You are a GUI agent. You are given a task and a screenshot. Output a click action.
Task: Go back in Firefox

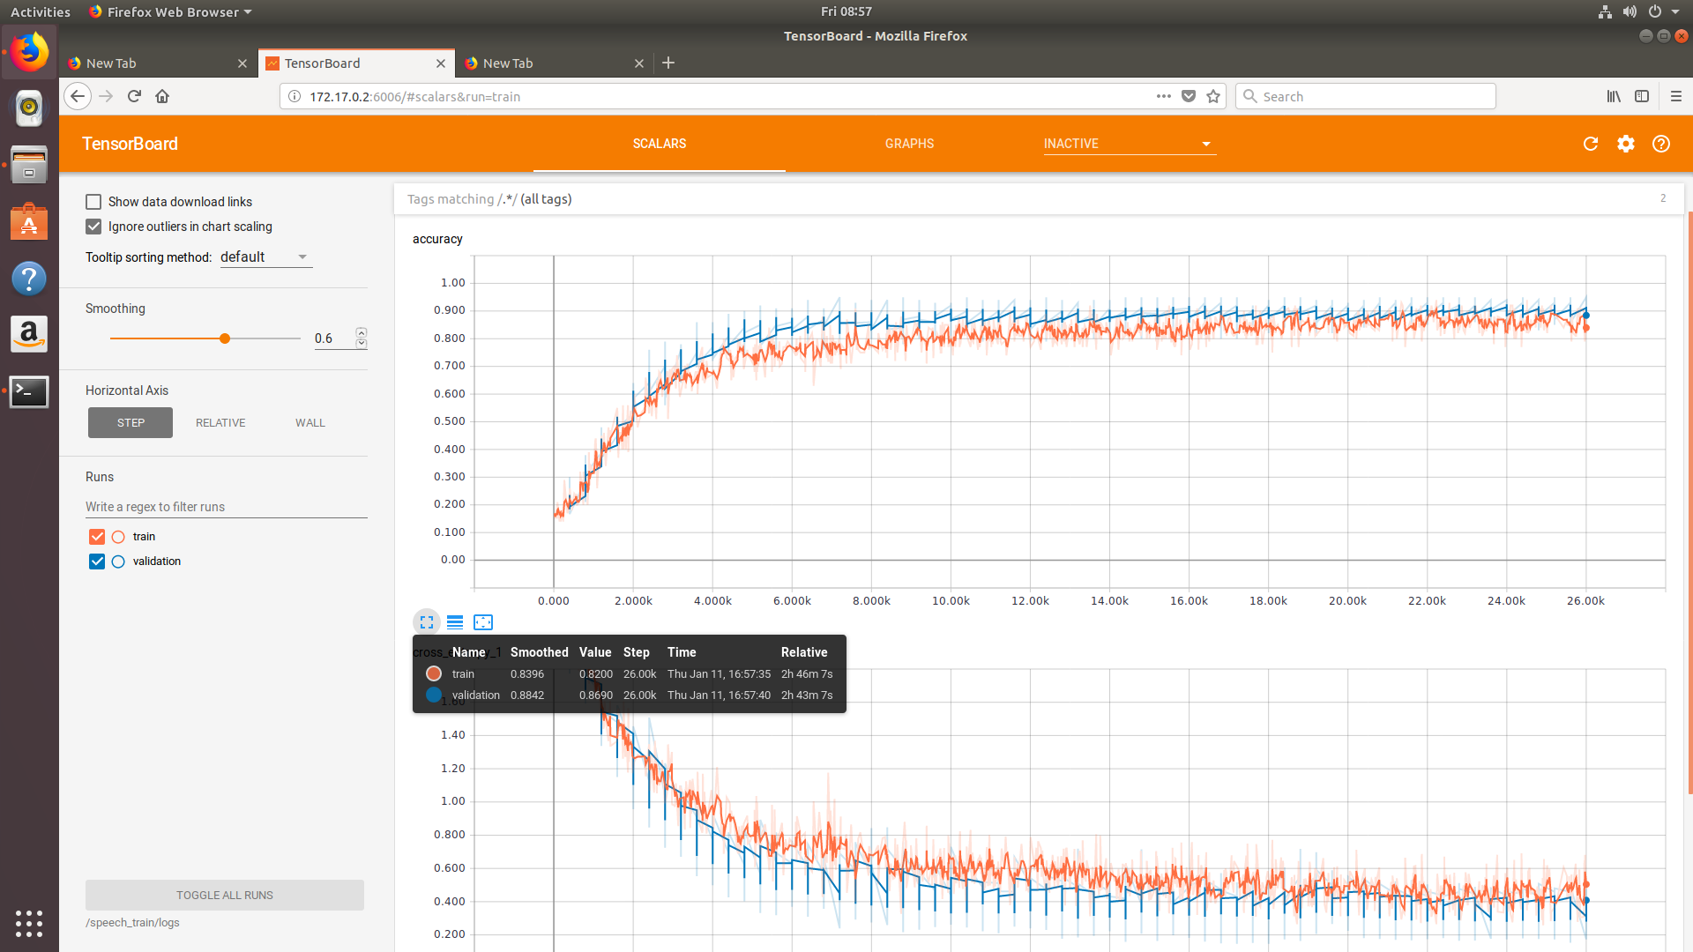[78, 96]
